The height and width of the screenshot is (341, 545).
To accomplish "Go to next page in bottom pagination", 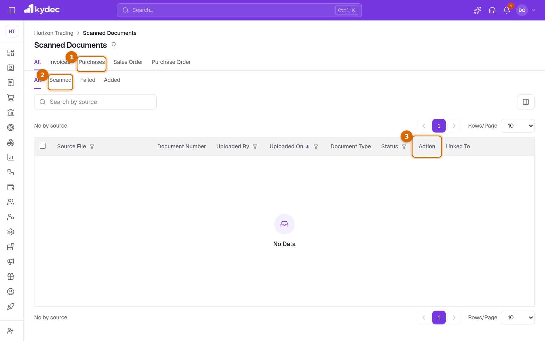I will [454, 317].
